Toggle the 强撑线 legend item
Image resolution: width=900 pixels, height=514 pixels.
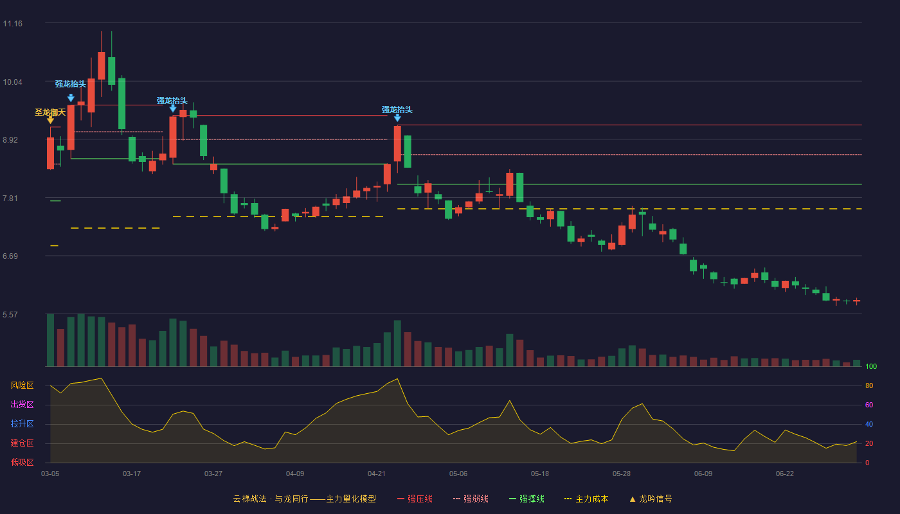click(526, 499)
